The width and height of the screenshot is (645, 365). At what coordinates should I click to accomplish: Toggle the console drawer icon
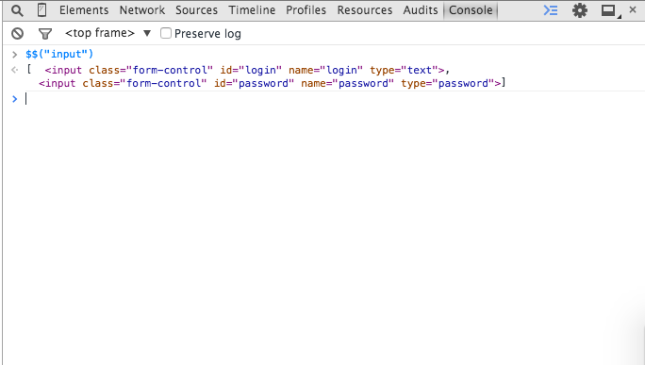coord(551,10)
